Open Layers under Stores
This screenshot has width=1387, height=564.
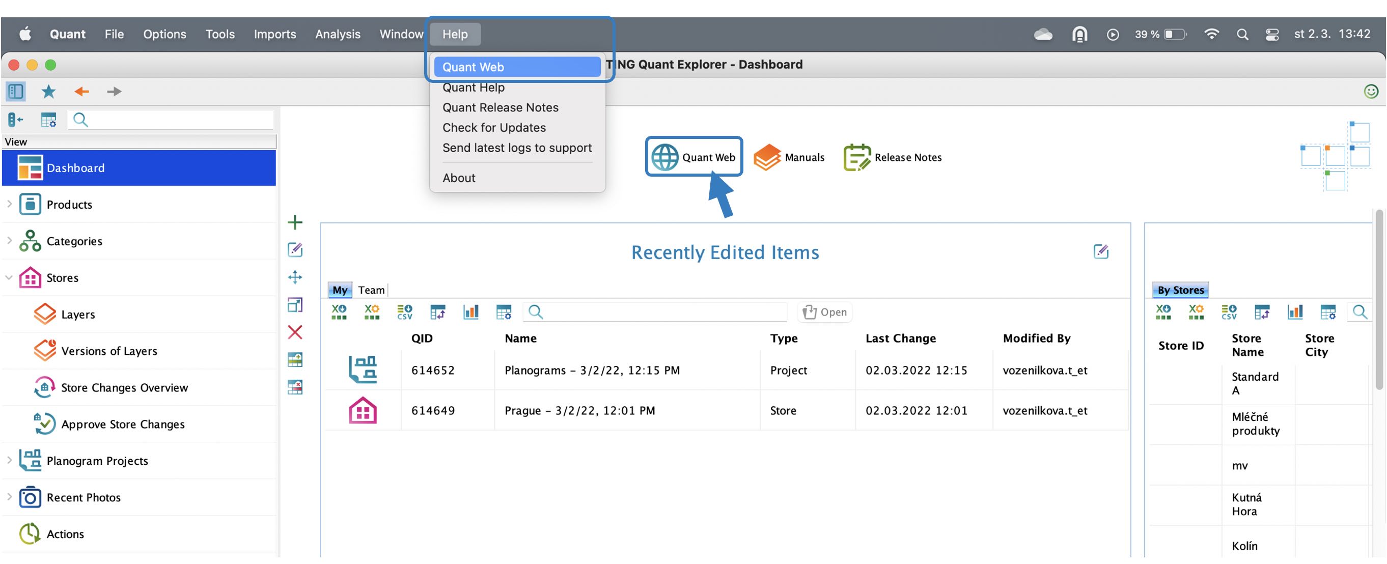(78, 314)
